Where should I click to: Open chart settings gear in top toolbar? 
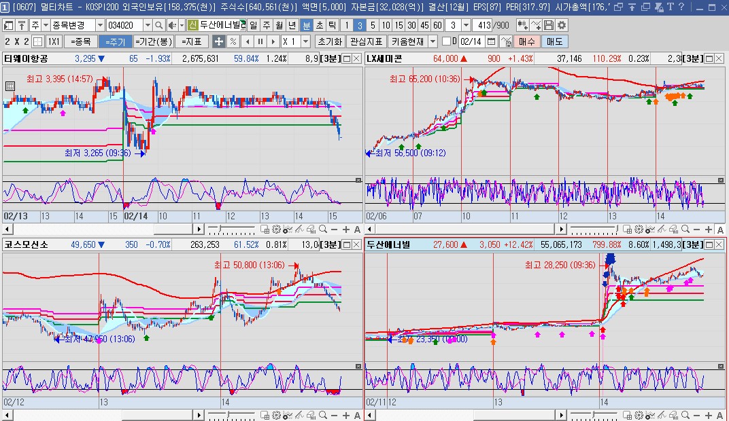[562, 25]
